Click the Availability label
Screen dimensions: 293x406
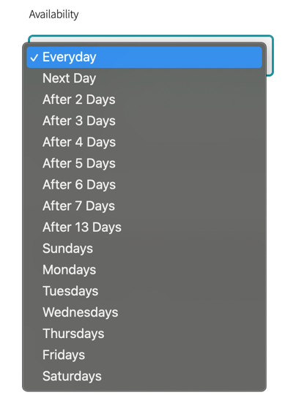(53, 14)
